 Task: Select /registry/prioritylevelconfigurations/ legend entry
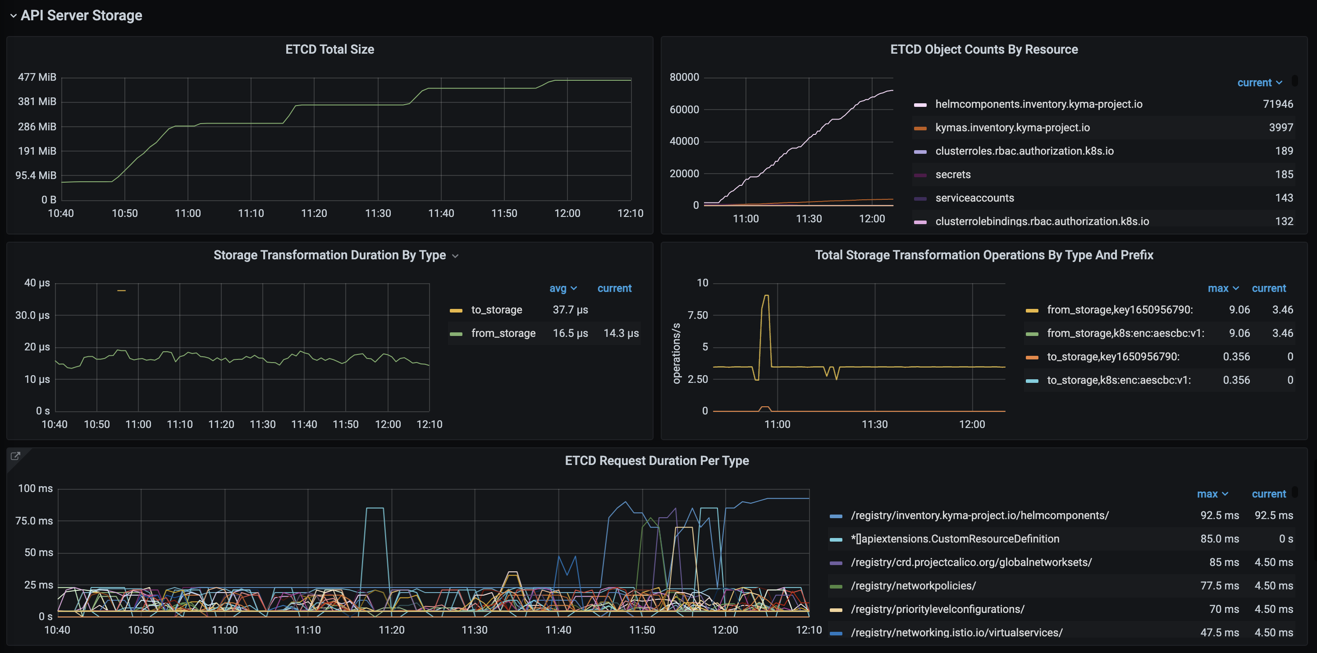click(x=937, y=610)
